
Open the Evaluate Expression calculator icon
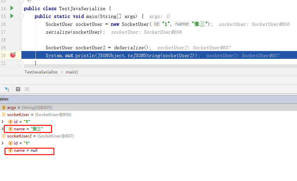(18, 89)
